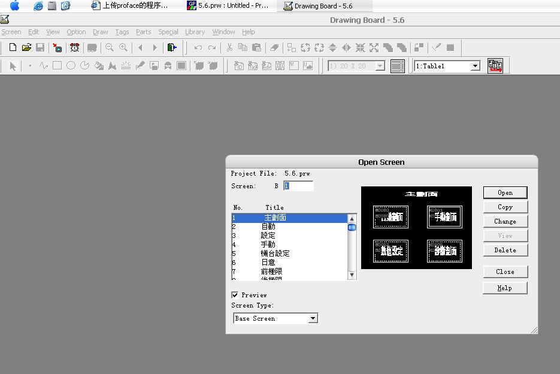
Task: Click the alarm clock toolbar icon
Action: pyautogui.click(x=75, y=47)
